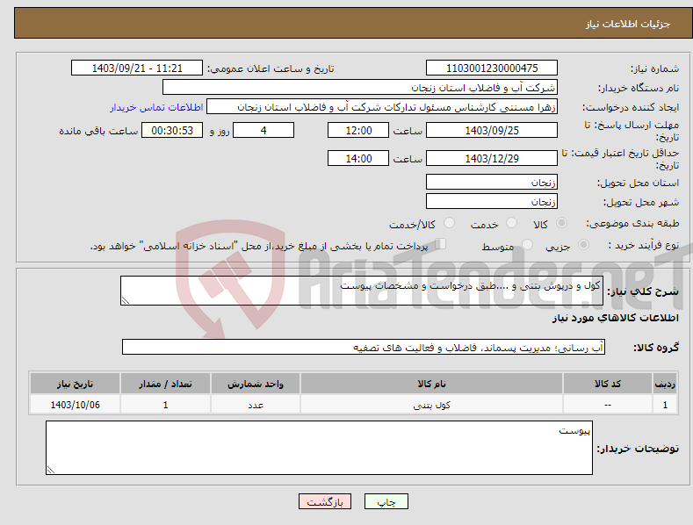Click the page title جزئیات اطلاعات نیاز
This screenshot has height=525, width=693.
(628, 24)
